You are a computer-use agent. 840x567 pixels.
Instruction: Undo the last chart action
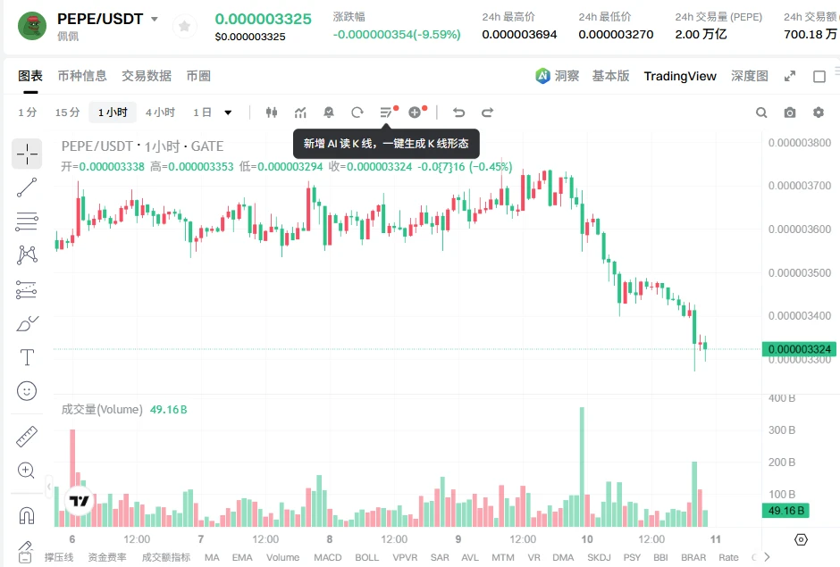(x=459, y=113)
